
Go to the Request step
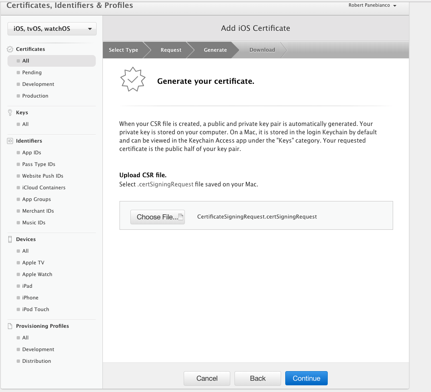171,50
